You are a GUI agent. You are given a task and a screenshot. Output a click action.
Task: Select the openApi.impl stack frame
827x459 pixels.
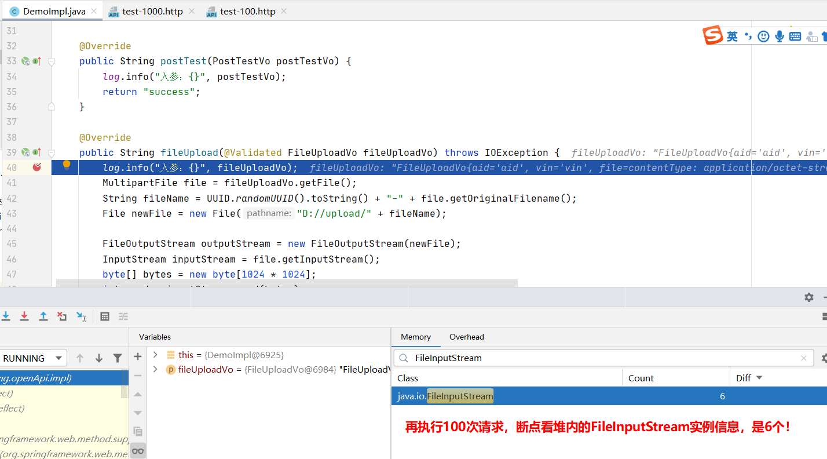click(x=64, y=378)
